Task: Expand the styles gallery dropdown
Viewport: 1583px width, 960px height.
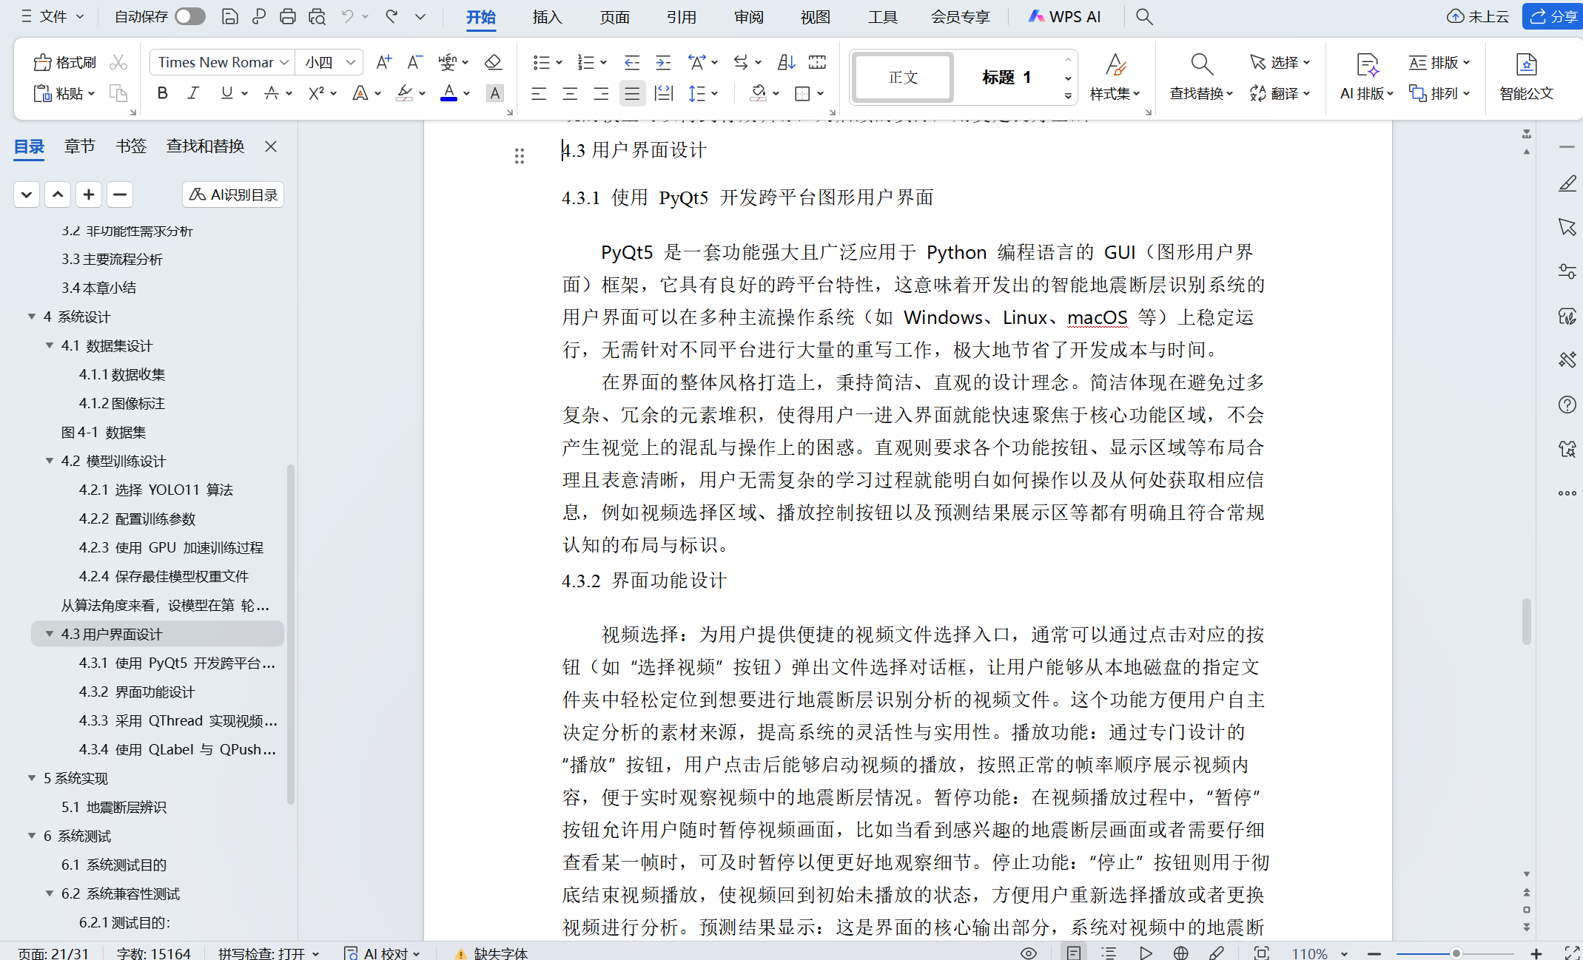Action: pos(1068,96)
